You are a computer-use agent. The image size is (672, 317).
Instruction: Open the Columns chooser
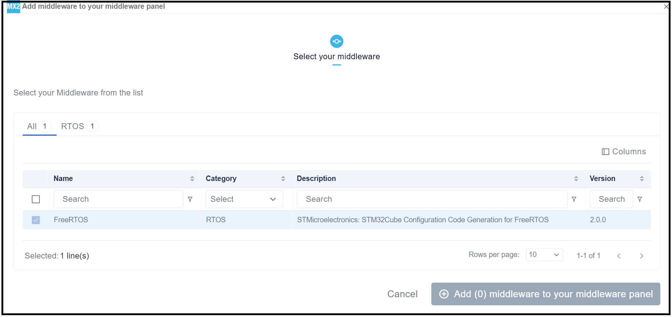pos(624,152)
